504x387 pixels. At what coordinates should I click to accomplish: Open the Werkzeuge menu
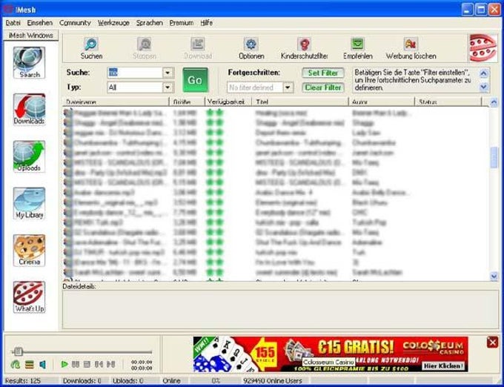[x=113, y=23]
